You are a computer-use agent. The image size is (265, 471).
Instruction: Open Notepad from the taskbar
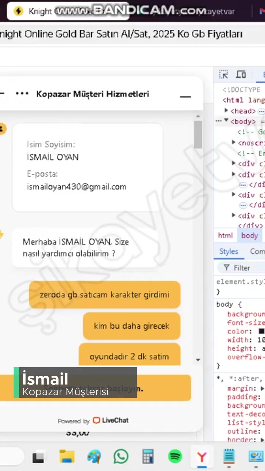229,457
